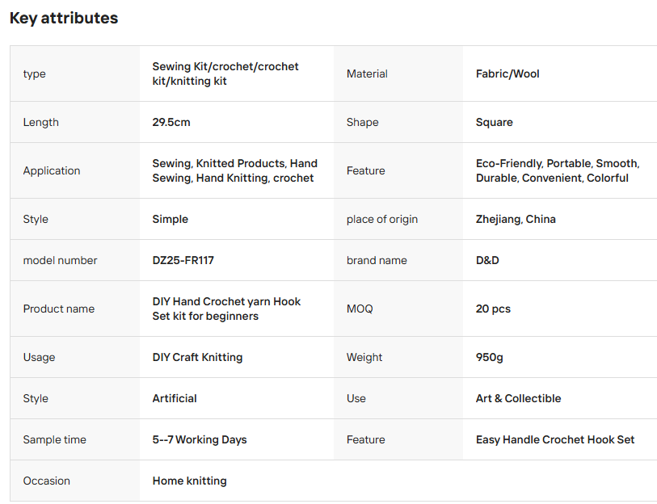Click the DIY Craft Knitting usage value
This screenshot has height=504, width=657.
pyautogui.click(x=197, y=357)
